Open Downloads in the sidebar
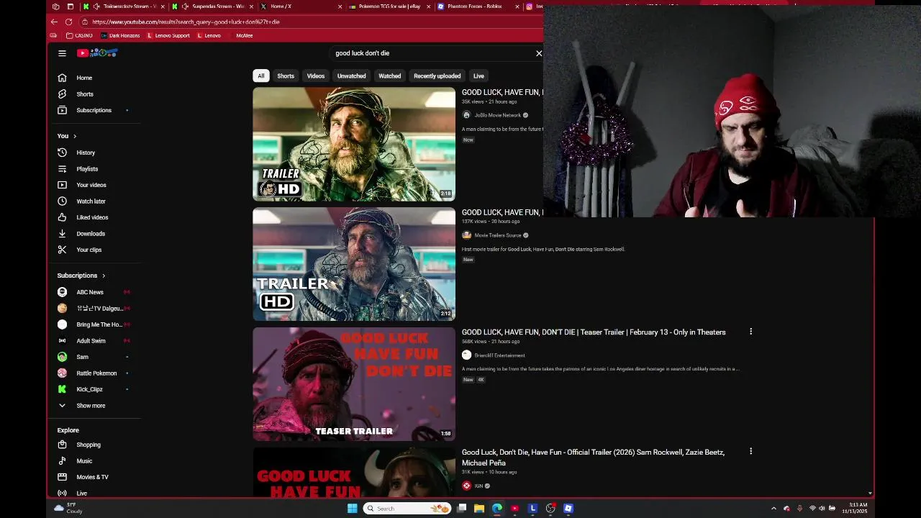The height and width of the screenshot is (518, 921). [x=91, y=234]
